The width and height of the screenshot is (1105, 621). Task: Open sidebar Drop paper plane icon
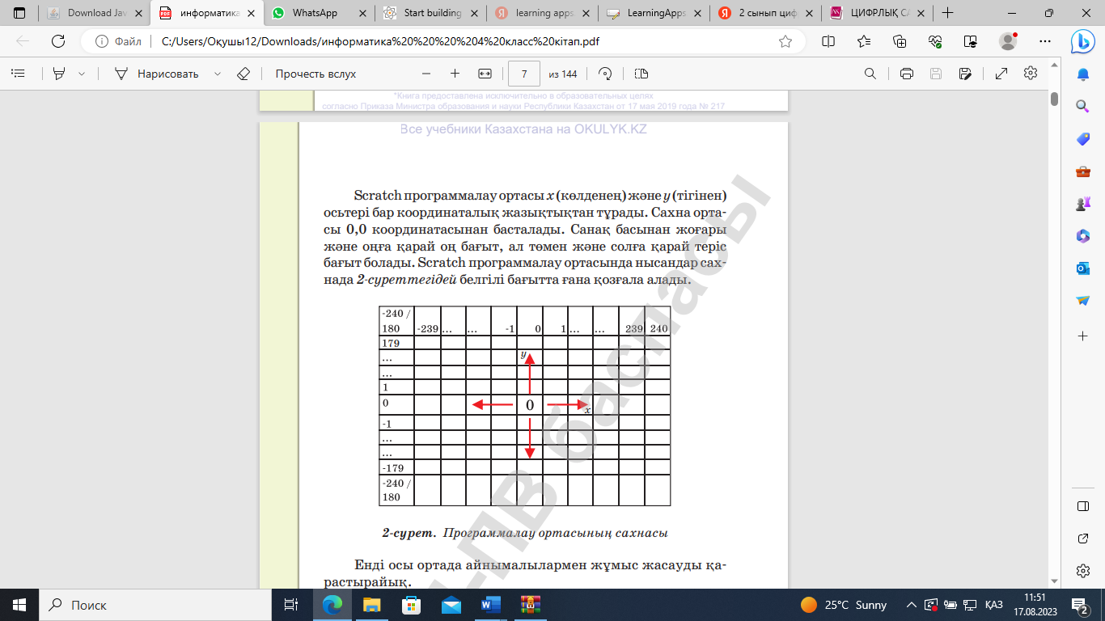coord(1082,300)
